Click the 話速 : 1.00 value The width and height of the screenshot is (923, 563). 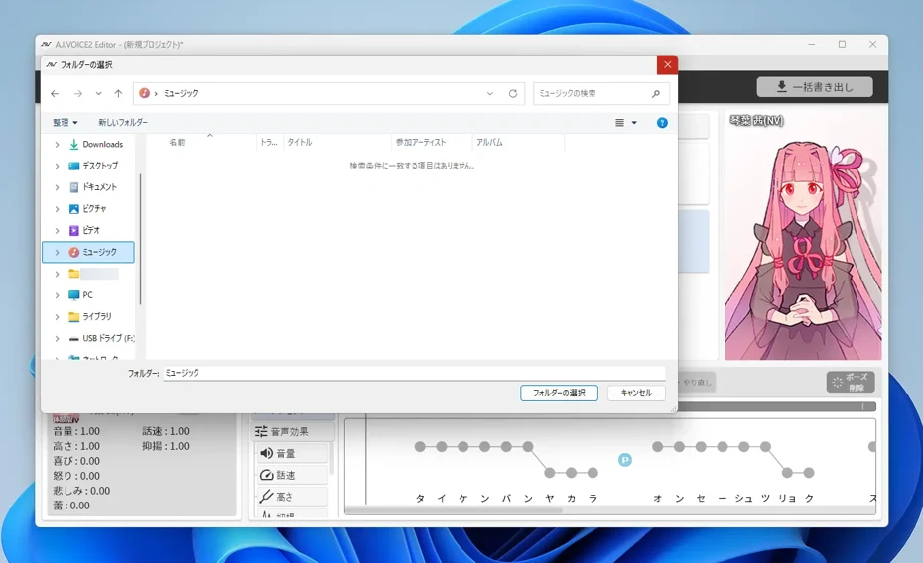coord(166,431)
